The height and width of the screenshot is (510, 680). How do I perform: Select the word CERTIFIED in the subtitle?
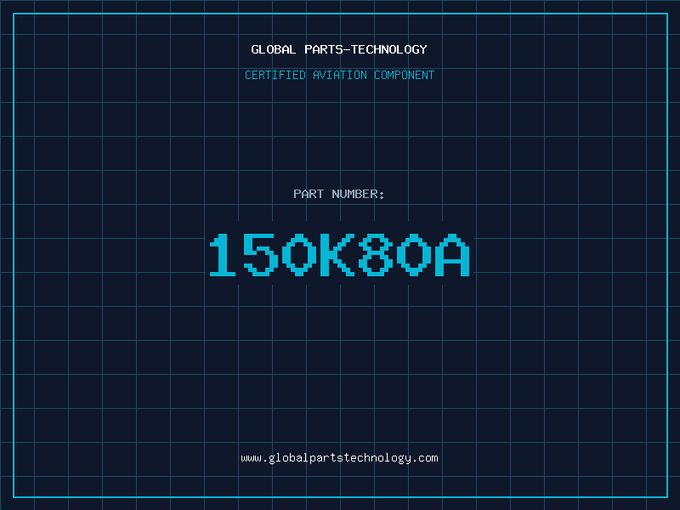275,76
